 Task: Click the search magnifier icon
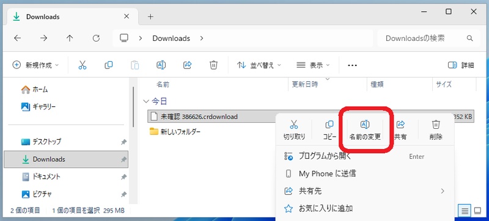[x=469, y=38]
